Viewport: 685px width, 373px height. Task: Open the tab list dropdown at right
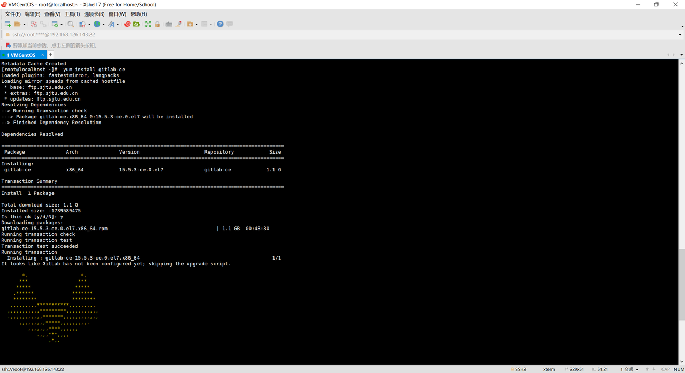click(681, 55)
